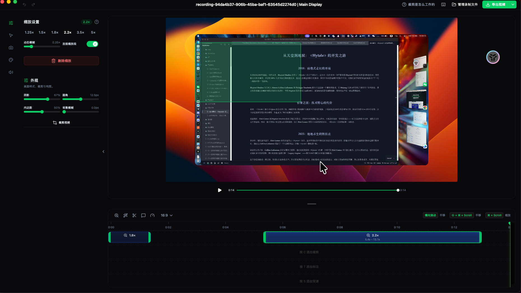Image resolution: width=521 pixels, height=293 pixels.
Task: Click the 裁剪视频 button
Action: tap(61, 123)
